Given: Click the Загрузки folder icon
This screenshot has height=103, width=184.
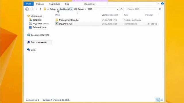Looking at the screenshot, I should pos(30,20).
